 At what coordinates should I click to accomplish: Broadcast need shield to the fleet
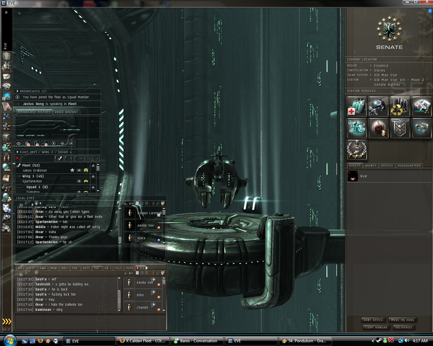(x=36, y=144)
